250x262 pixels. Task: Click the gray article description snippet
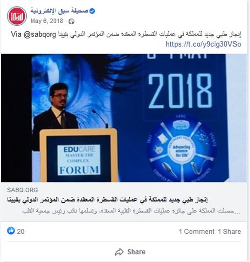click(x=131, y=211)
